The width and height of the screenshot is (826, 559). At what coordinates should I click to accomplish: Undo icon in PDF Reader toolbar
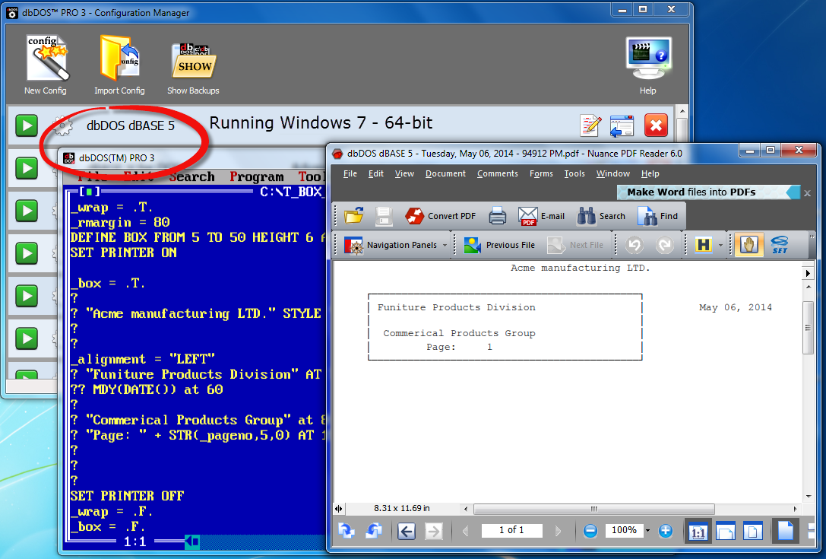click(635, 245)
